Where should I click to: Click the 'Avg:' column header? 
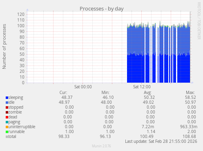147,92
